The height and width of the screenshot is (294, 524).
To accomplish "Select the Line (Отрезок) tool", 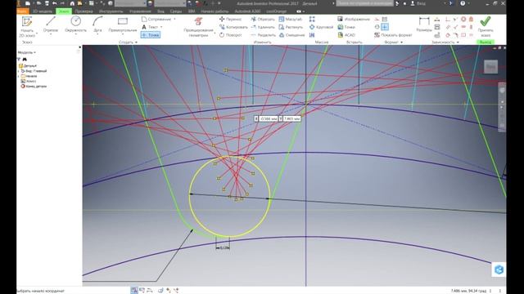I will click(x=51, y=24).
